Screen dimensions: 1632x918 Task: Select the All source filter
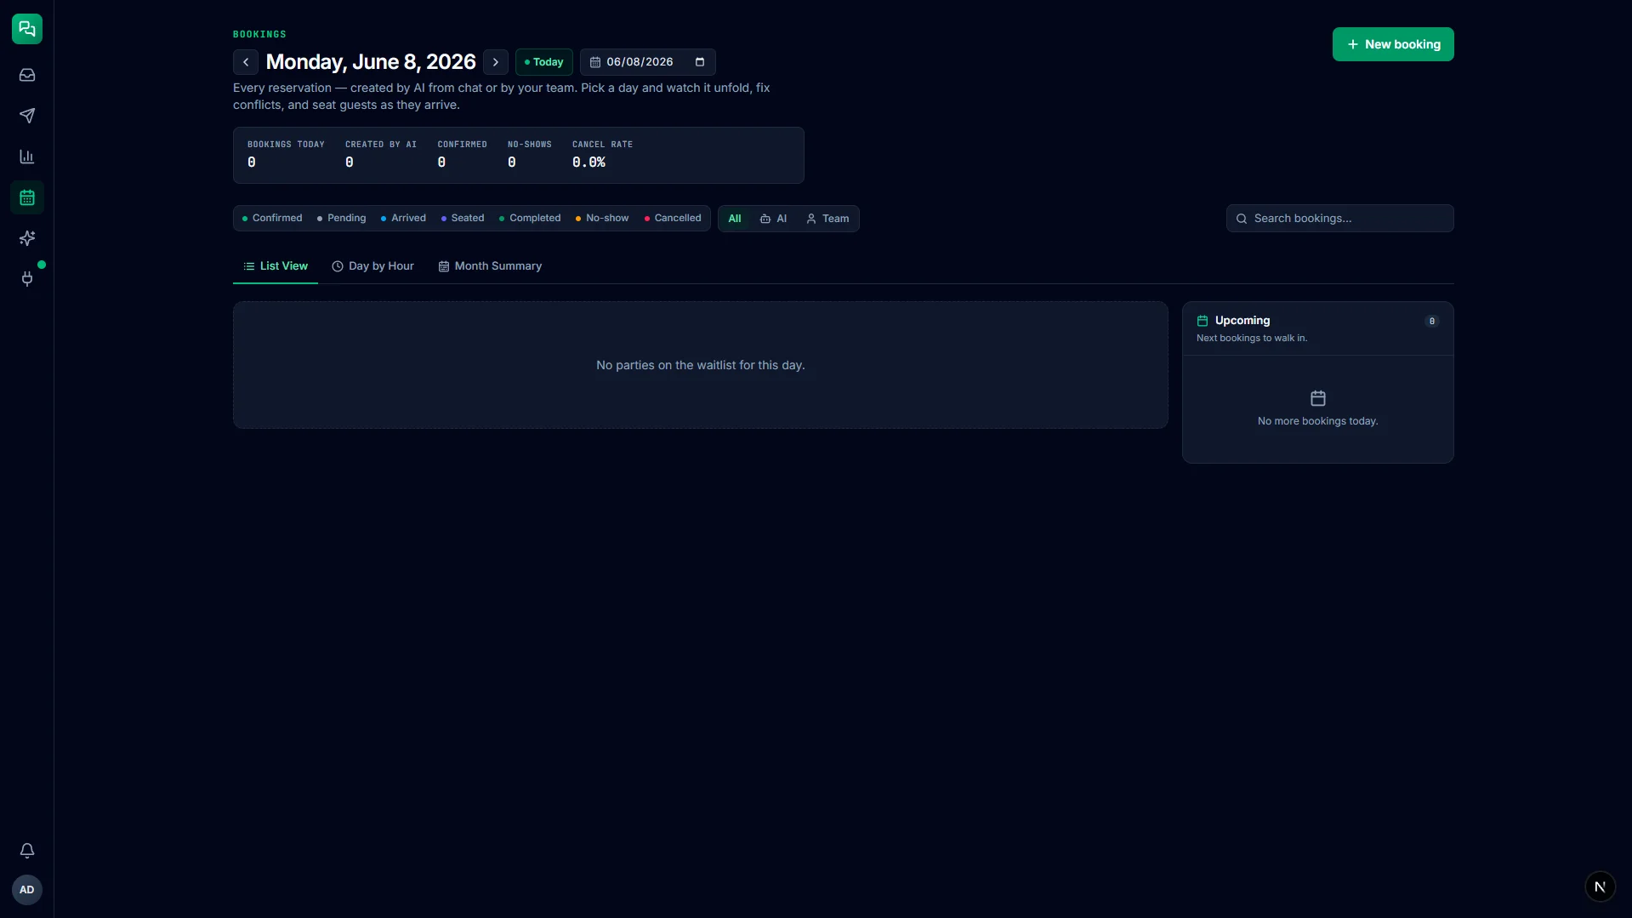click(x=735, y=219)
